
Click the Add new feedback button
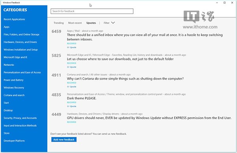tap(64, 140)
